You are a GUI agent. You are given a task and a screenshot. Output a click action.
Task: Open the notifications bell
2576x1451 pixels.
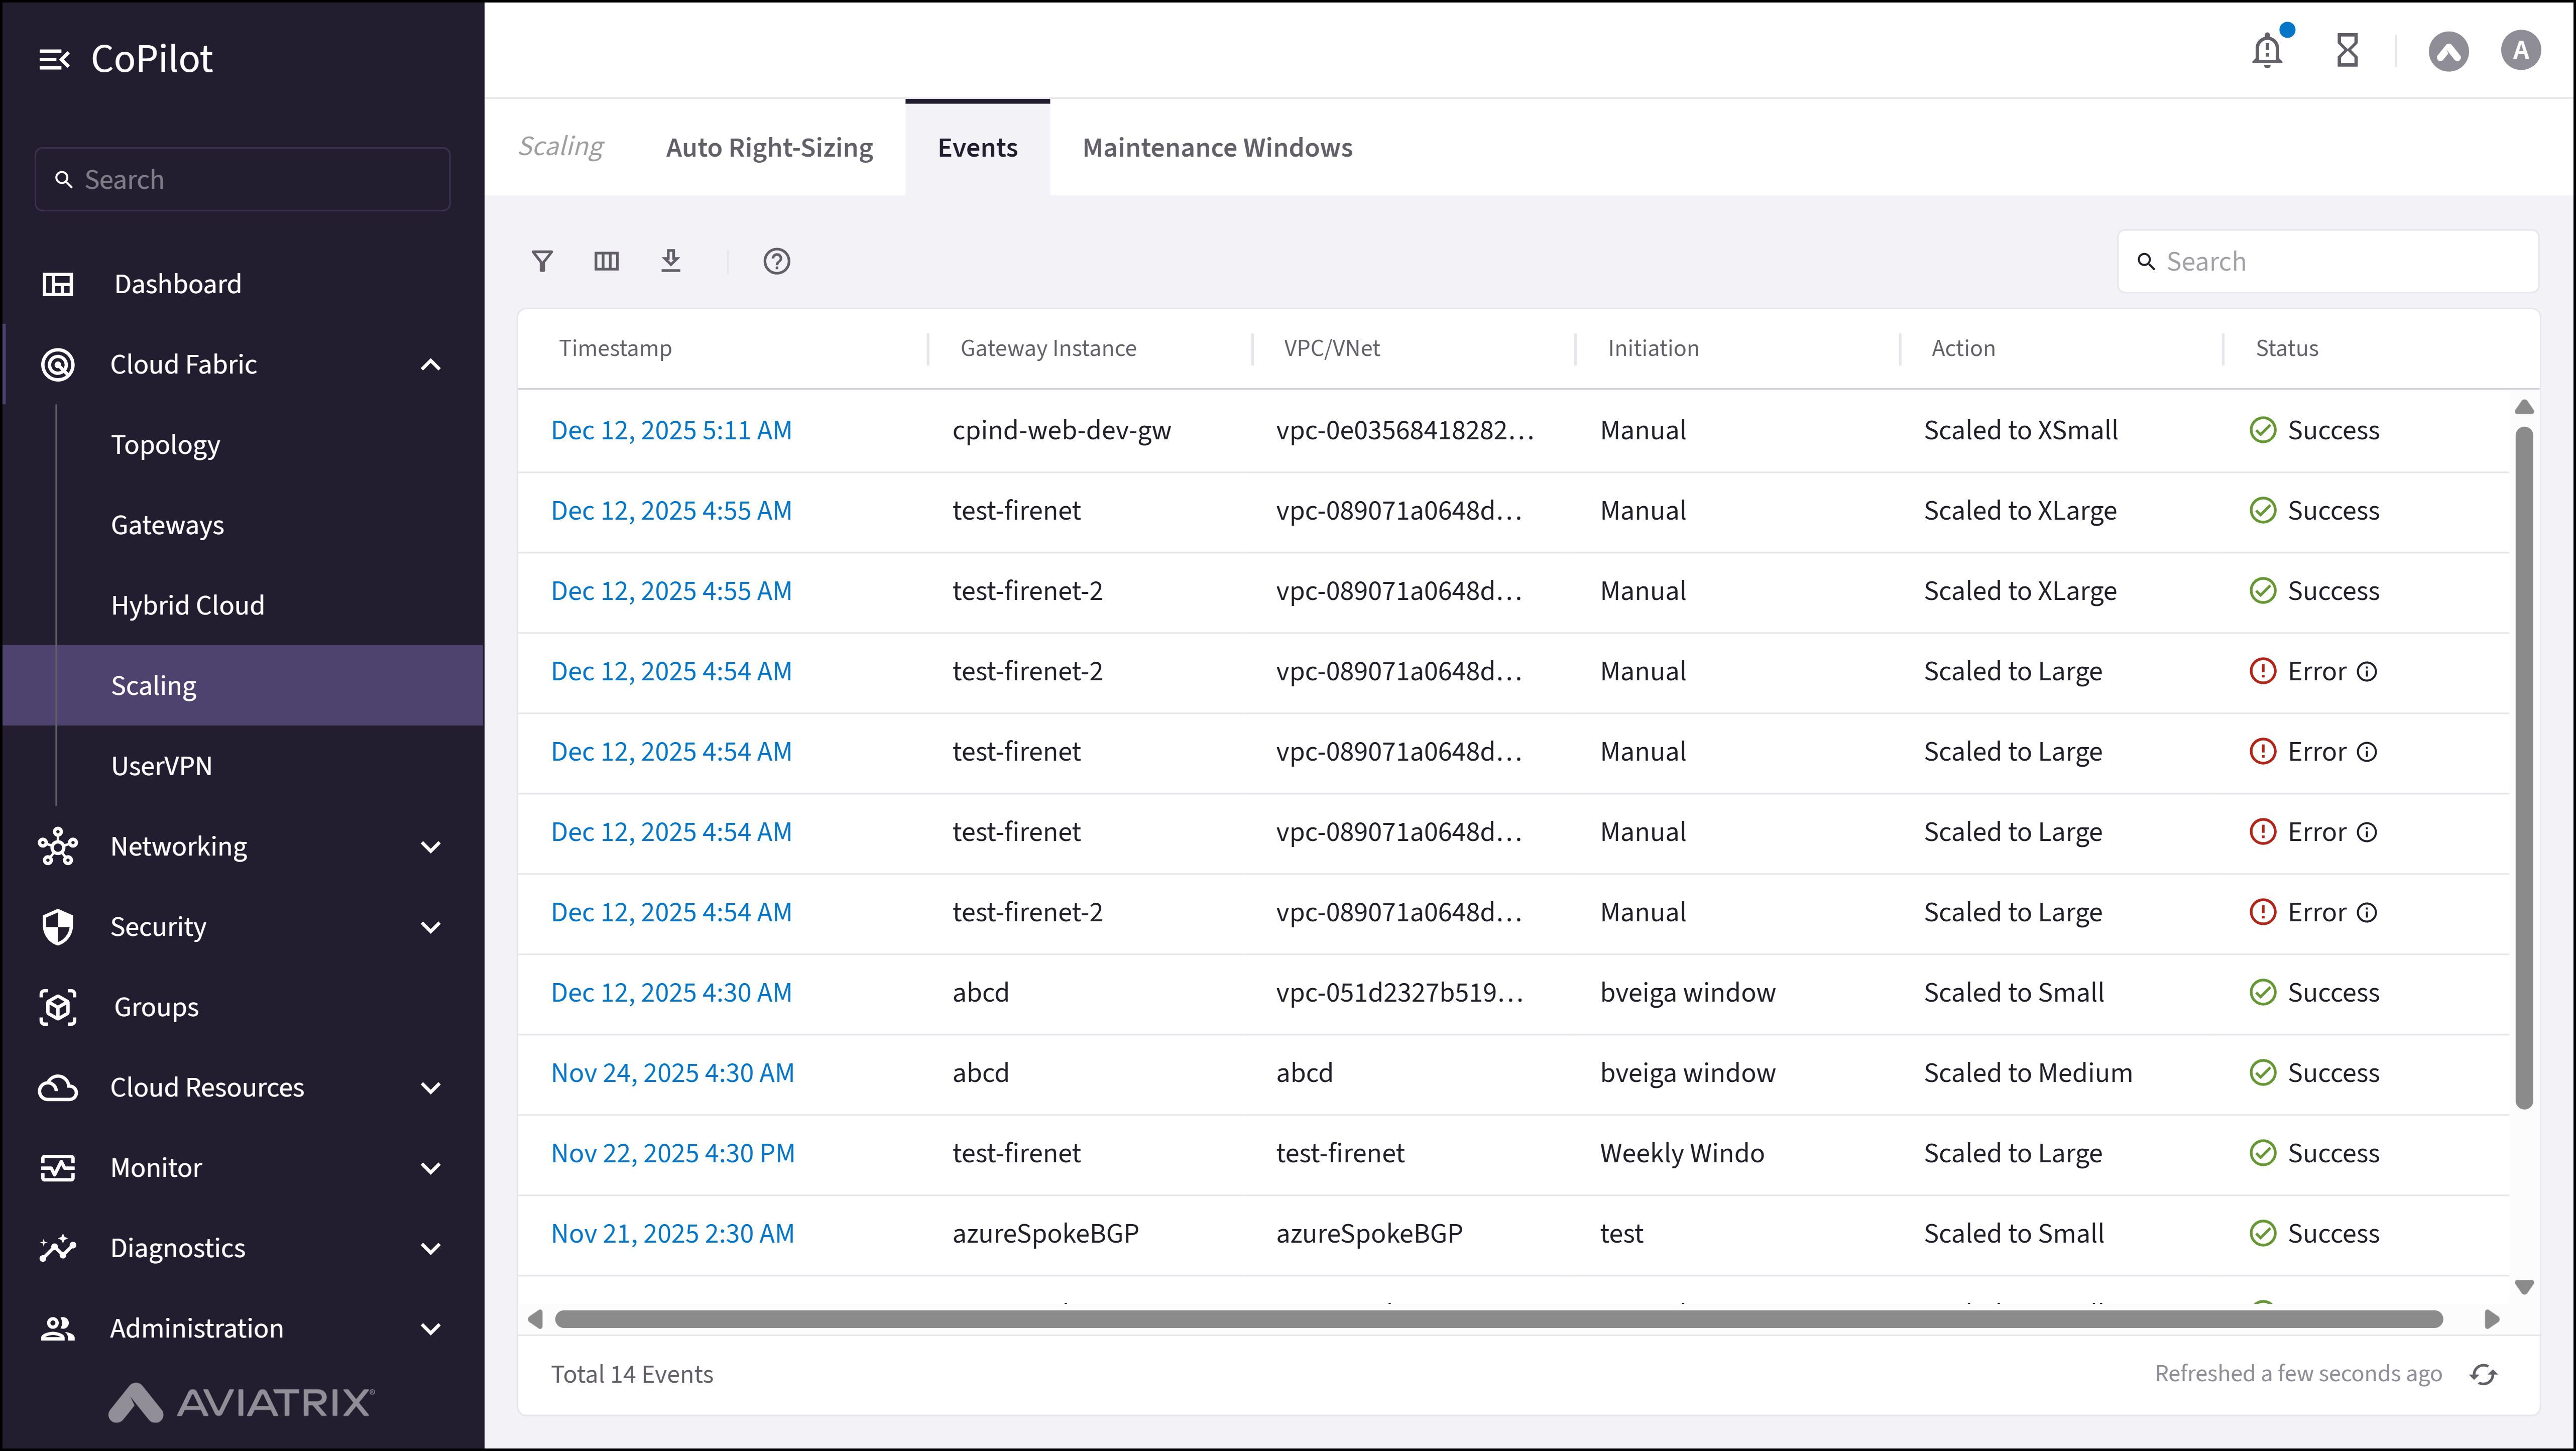(x=2267, y=50)
